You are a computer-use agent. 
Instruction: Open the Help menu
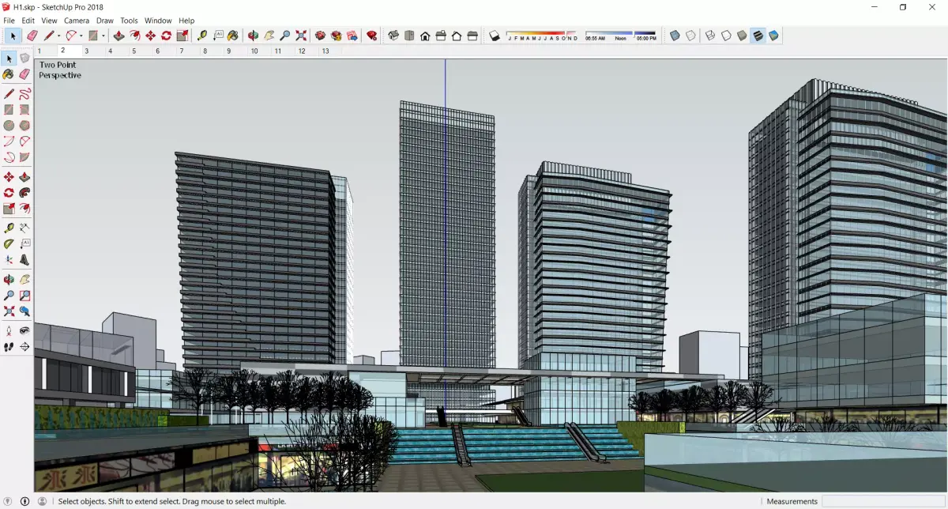[186, 21]
